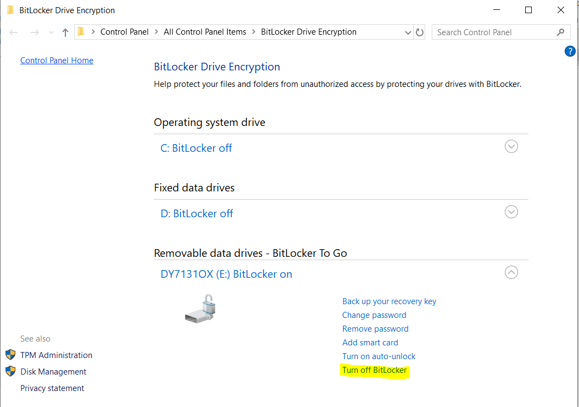Go to Control Panel breadcrumb
The image size is (579, 407).
(124, 32)
